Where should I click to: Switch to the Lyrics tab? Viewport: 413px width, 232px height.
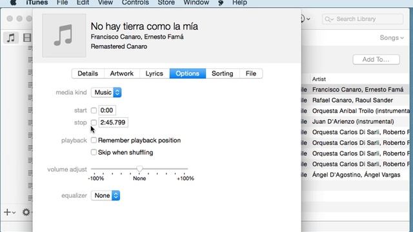(x=154, y=73)
